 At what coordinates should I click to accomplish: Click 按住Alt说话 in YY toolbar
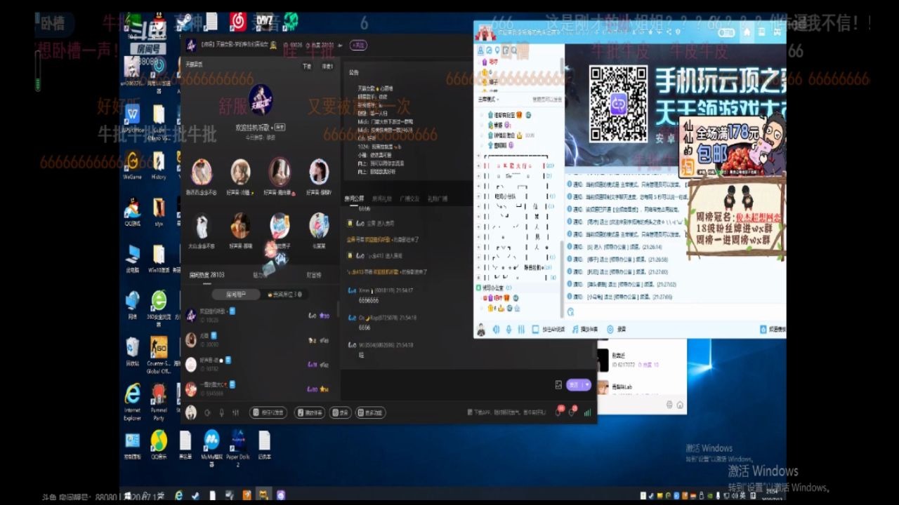[549, 329]
